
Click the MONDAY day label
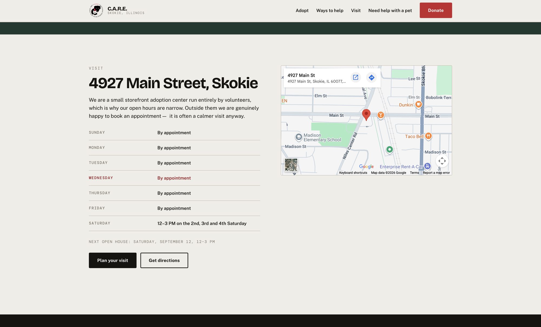pyautogui.click(x=97, y=148)
